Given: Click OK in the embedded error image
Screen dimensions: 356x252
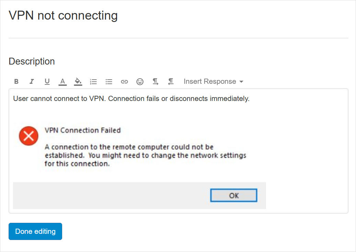Looking at the screenshot, I should point(233,196).
